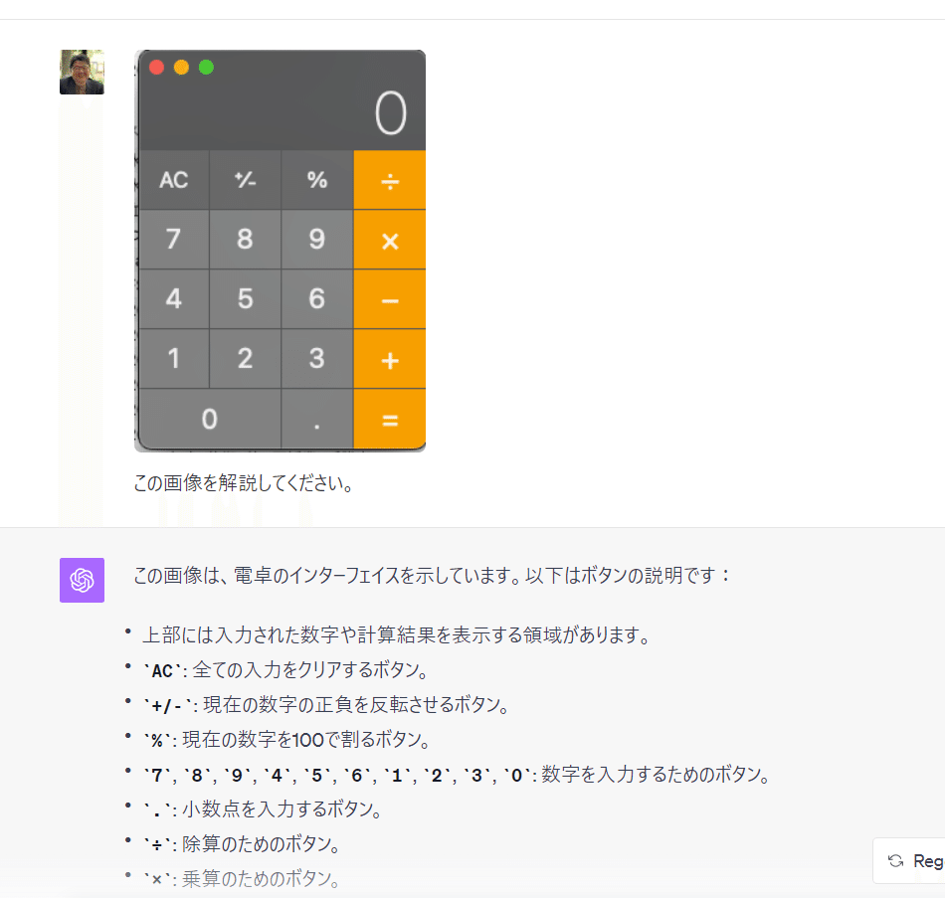Click the user prompt text この画像を解説してください。

pos(244,483)
